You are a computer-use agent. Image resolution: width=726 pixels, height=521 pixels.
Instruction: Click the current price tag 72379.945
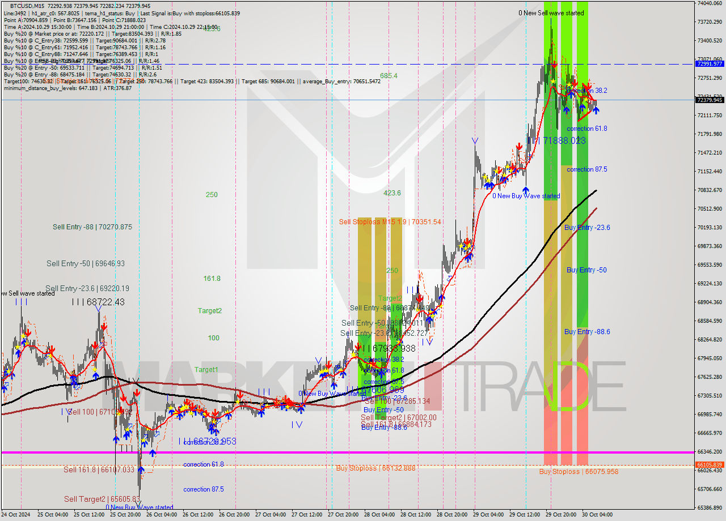tap(709, 100)
